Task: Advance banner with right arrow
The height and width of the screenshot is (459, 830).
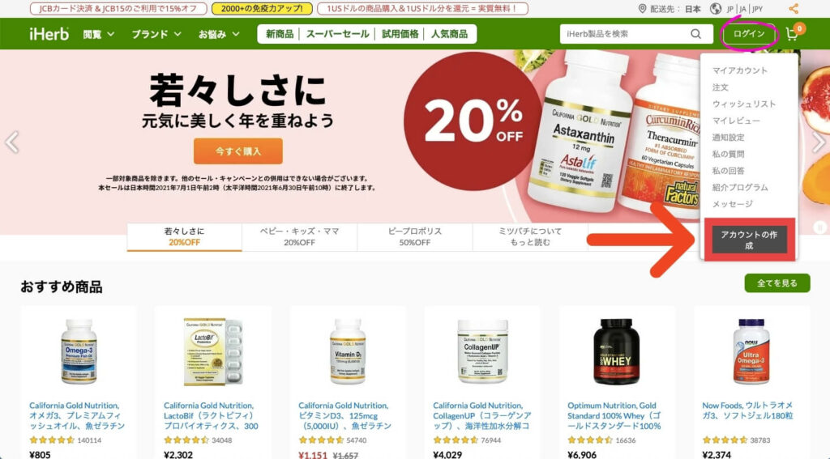Action: (819, 142)
